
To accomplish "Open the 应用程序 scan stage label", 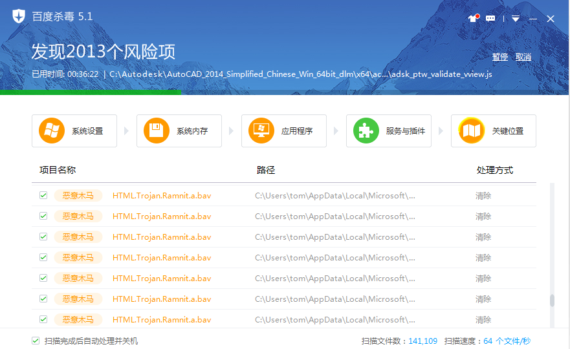I will tap(296, 131).
